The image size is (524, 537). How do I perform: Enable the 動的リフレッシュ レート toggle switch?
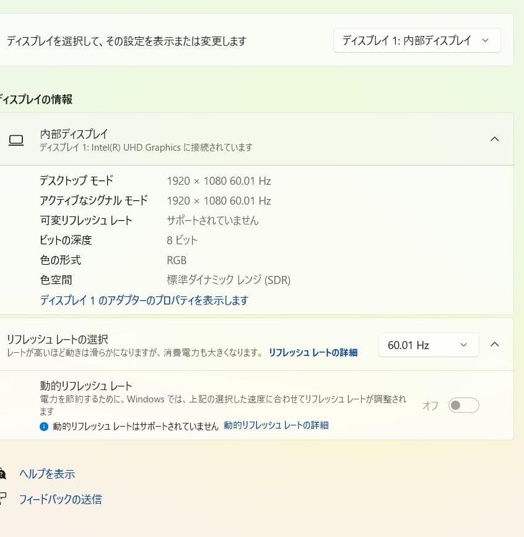pyautogui.click(x=463, y=404)
